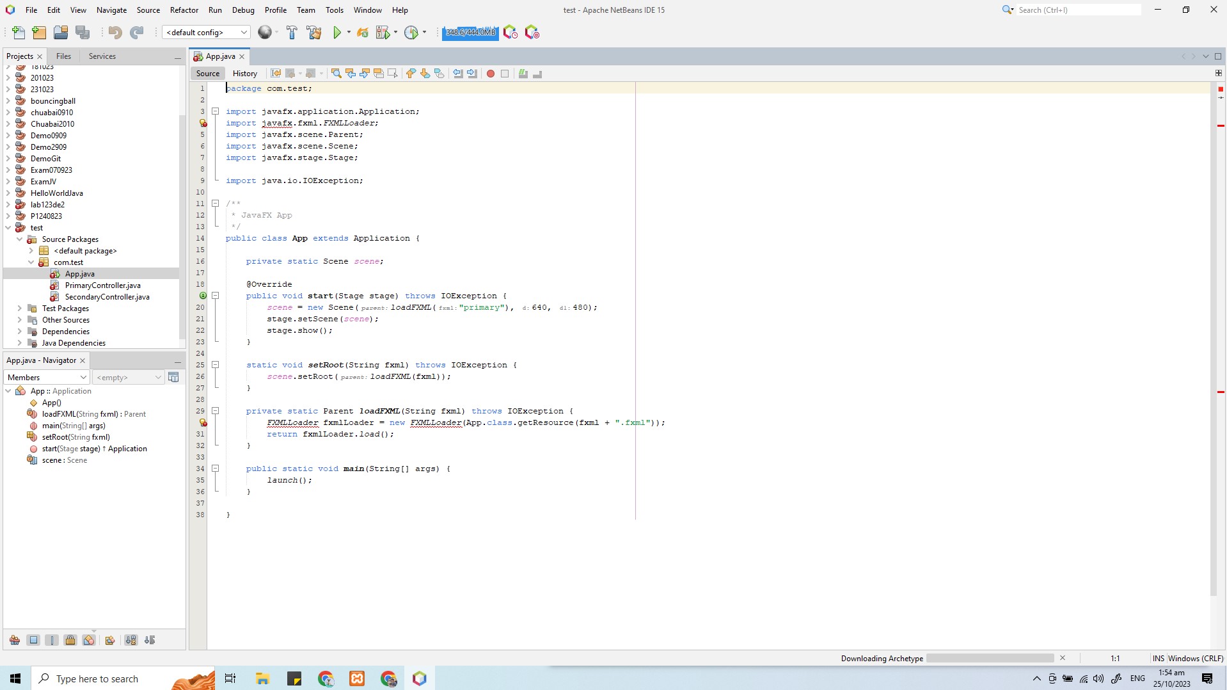Select PrimaryController.java in project tree
1227x690 pixels.
[102, 285]
